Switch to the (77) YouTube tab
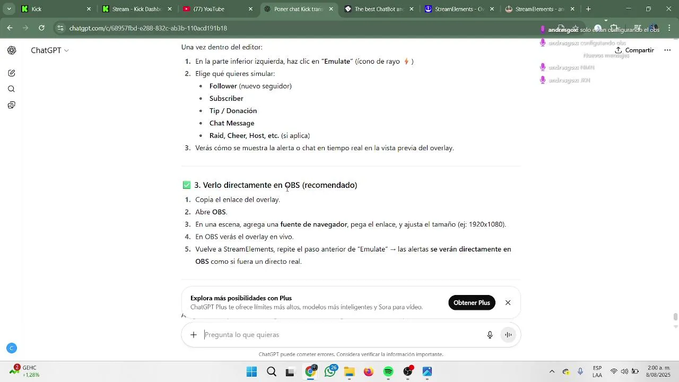 pos(217,9)
